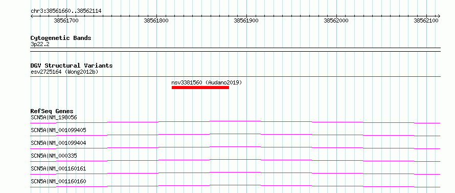Open the SCN5A|NM_198056 transcript label
Screen dimensions: 455x193
tap(54, 117)
